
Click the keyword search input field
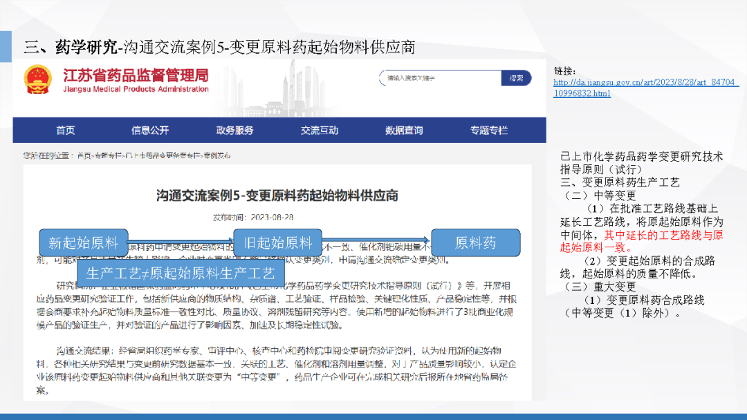coord(439,79)
